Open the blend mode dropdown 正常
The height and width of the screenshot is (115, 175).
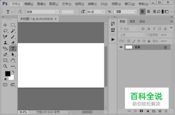[x=132, y=35]
